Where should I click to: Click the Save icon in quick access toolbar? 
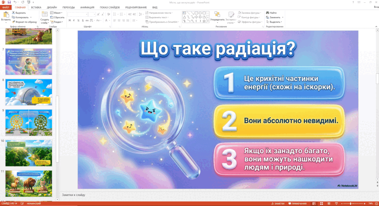(9, 2)
